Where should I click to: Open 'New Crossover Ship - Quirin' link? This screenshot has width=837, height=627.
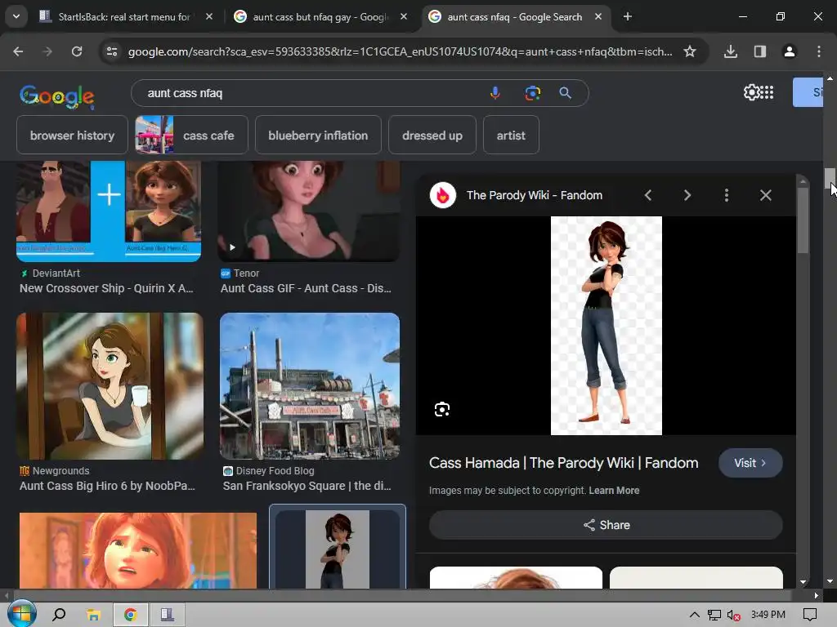coord(106,288)
